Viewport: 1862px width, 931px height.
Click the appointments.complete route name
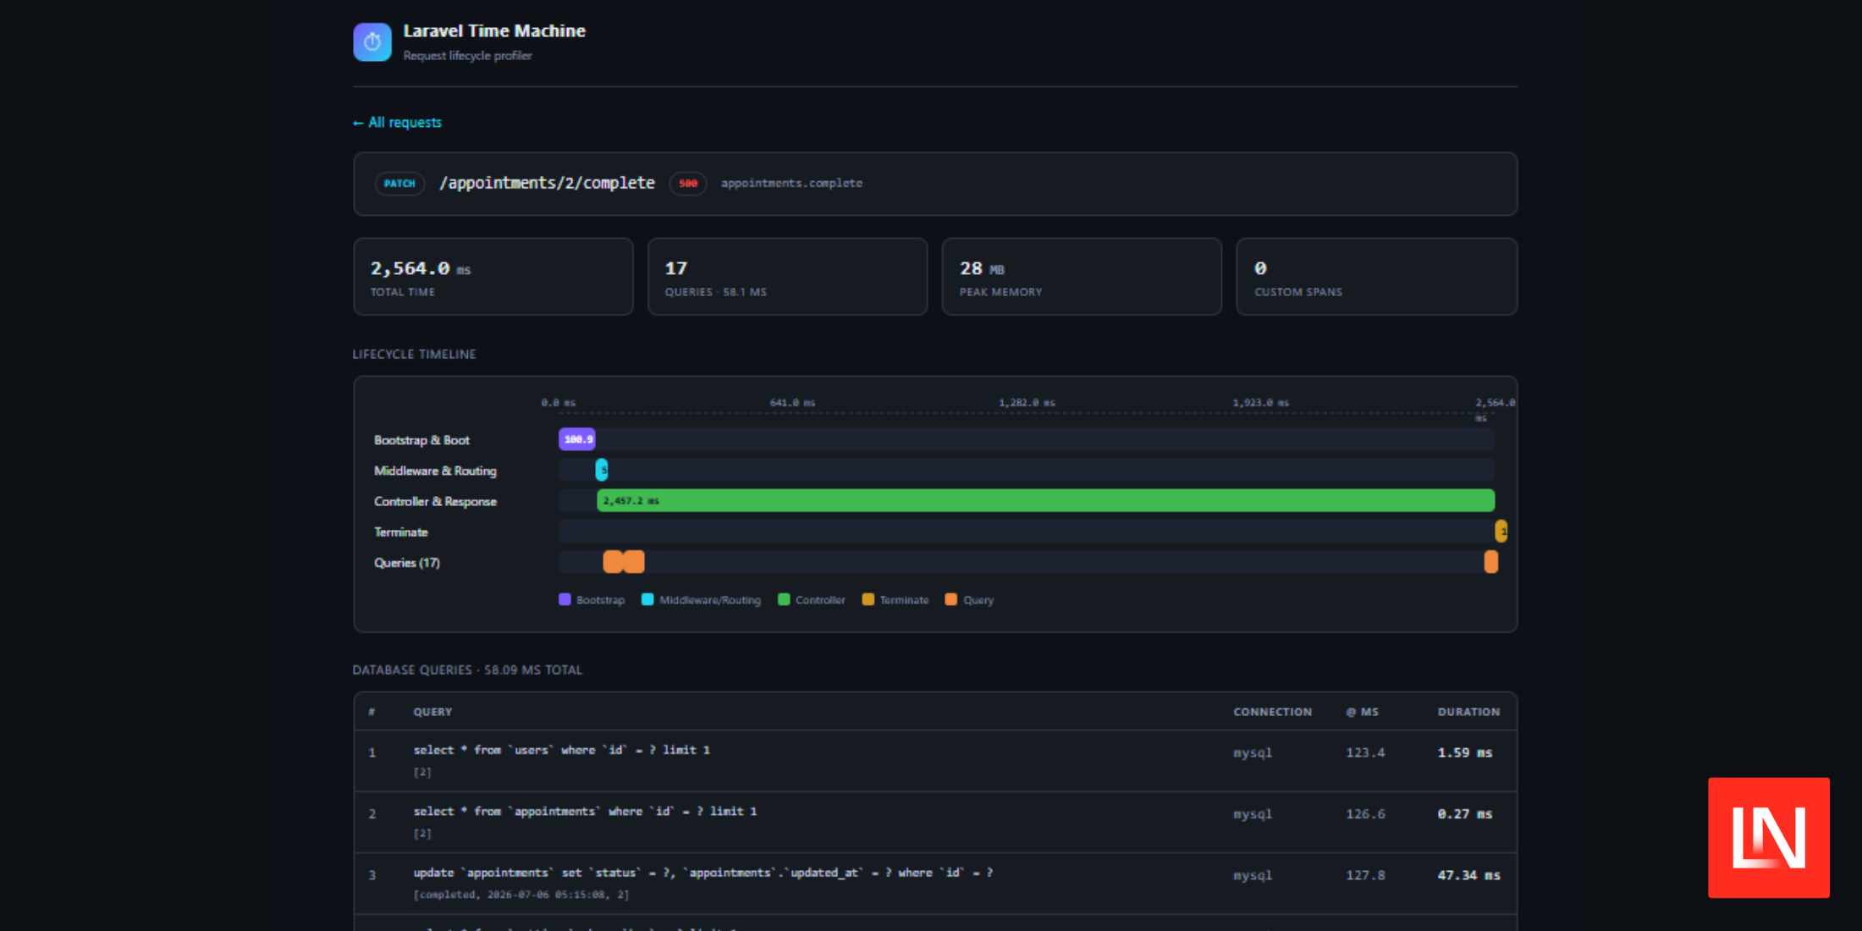click(791, 183)
